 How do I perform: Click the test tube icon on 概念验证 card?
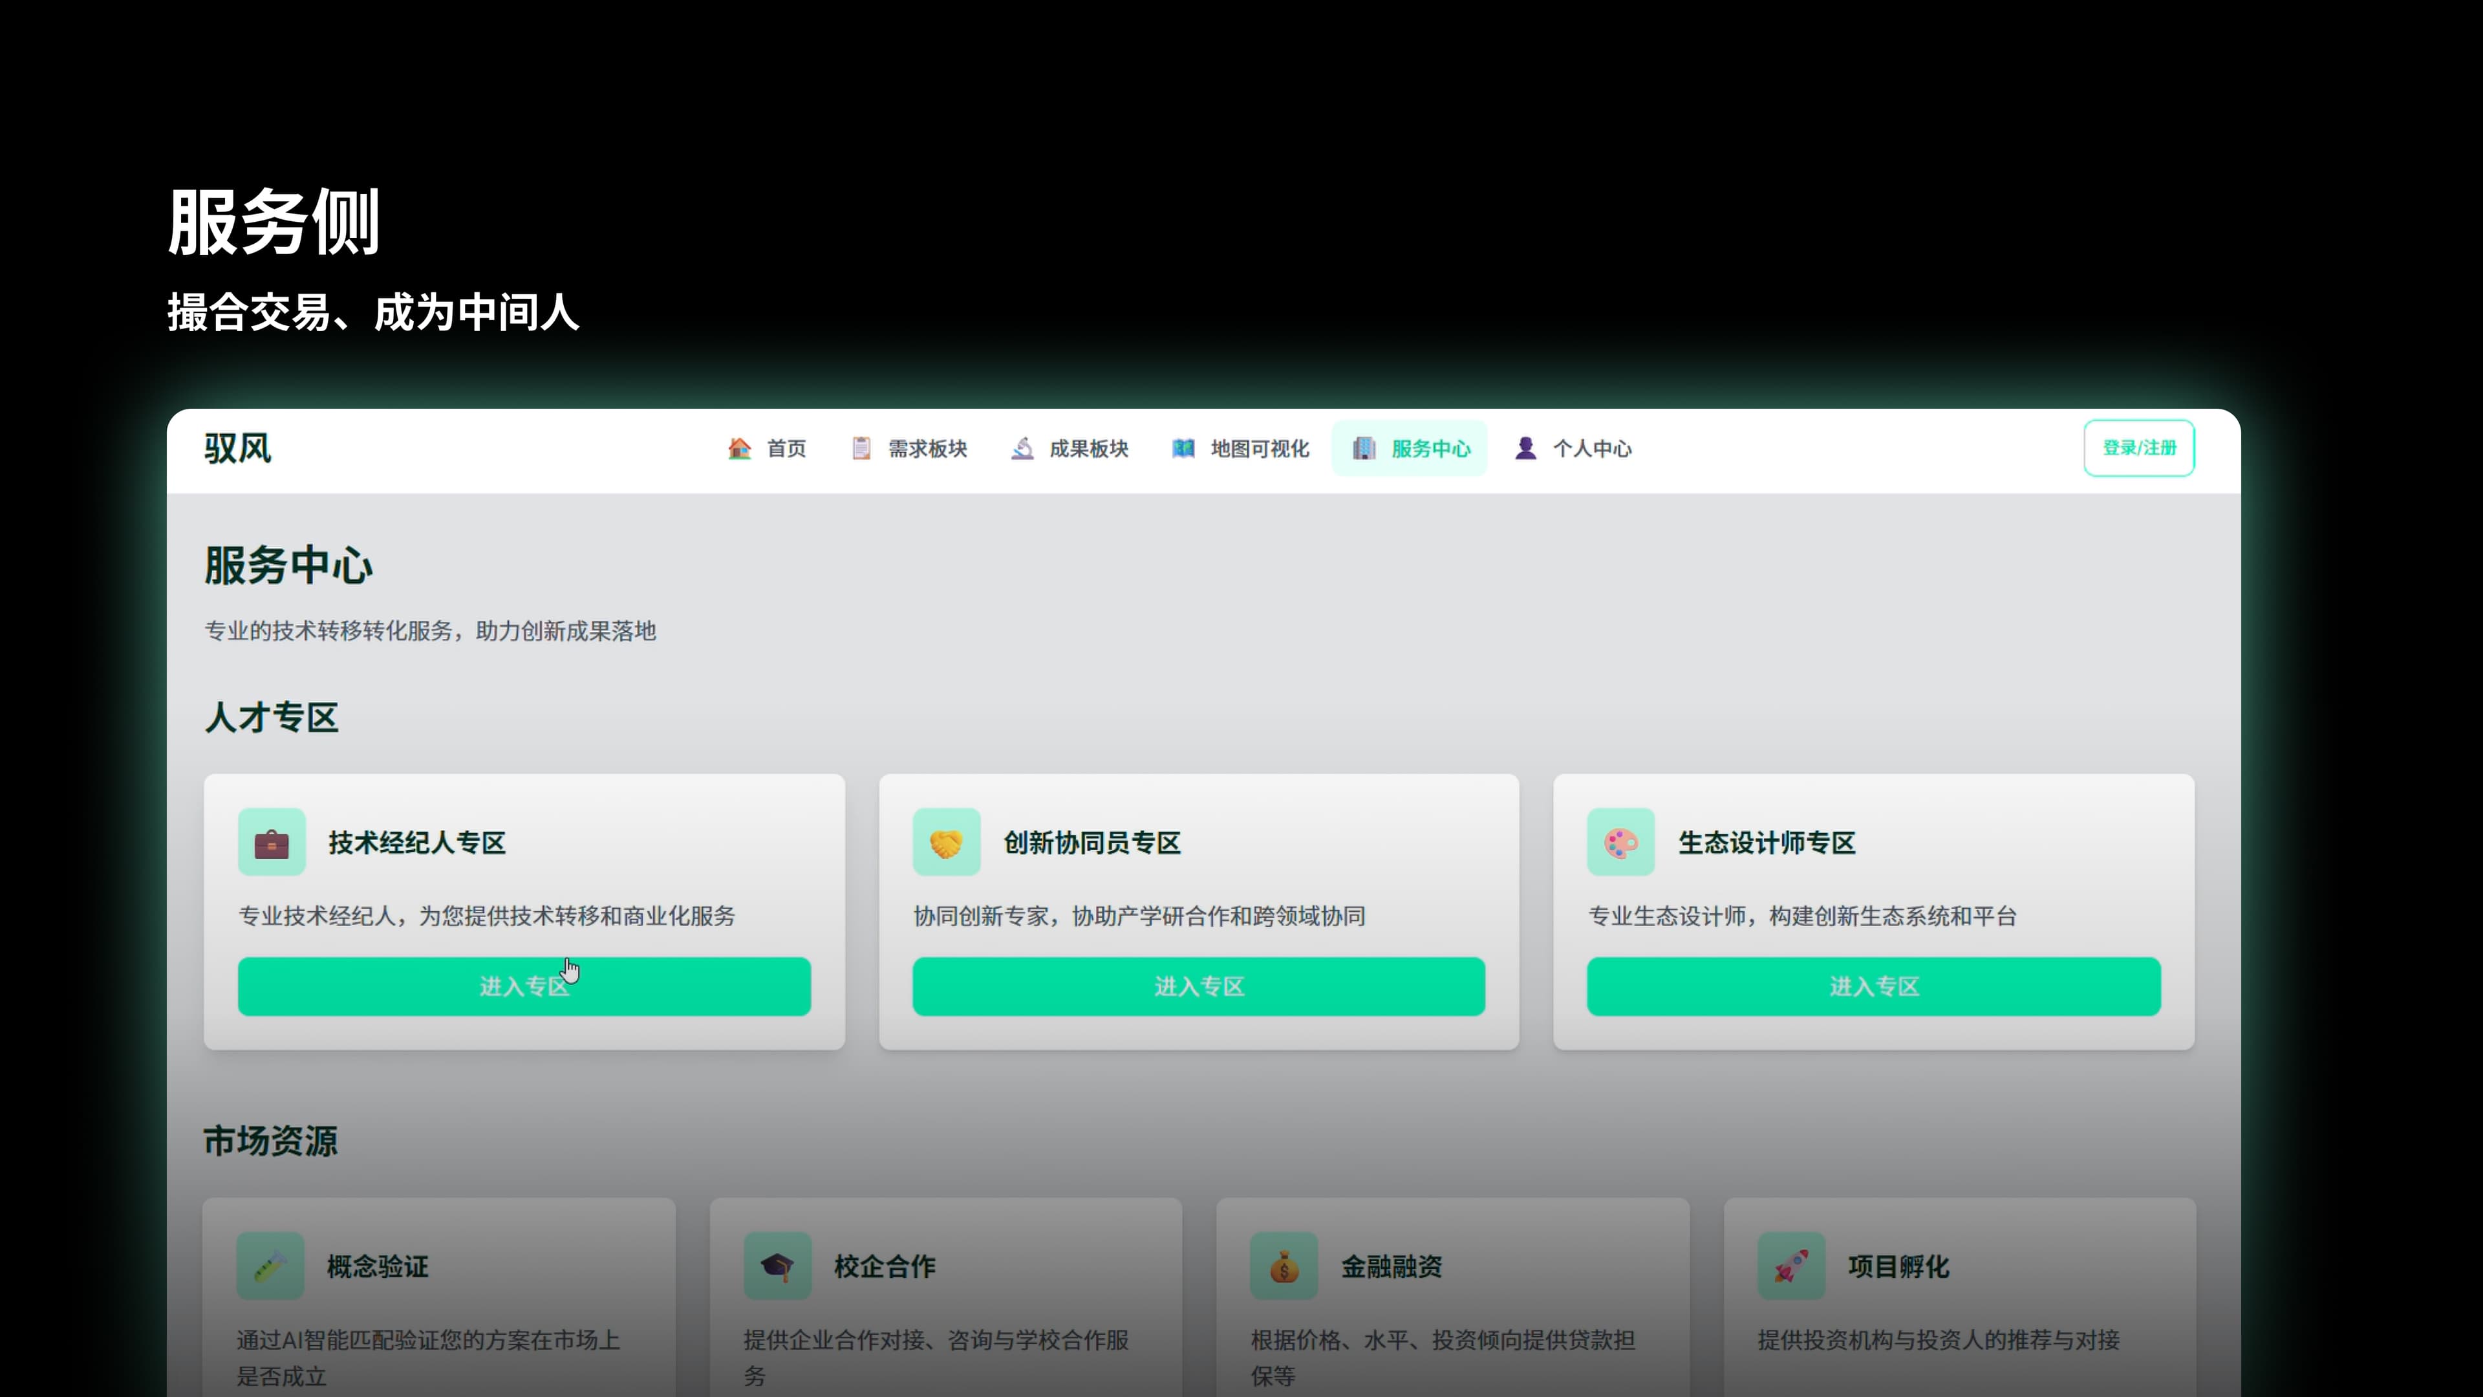point(270,1266)
